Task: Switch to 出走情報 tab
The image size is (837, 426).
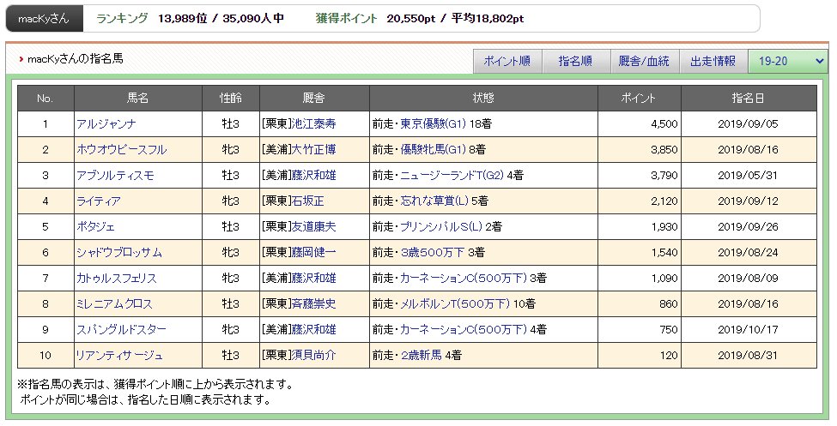Action: [x=713, y=62]
